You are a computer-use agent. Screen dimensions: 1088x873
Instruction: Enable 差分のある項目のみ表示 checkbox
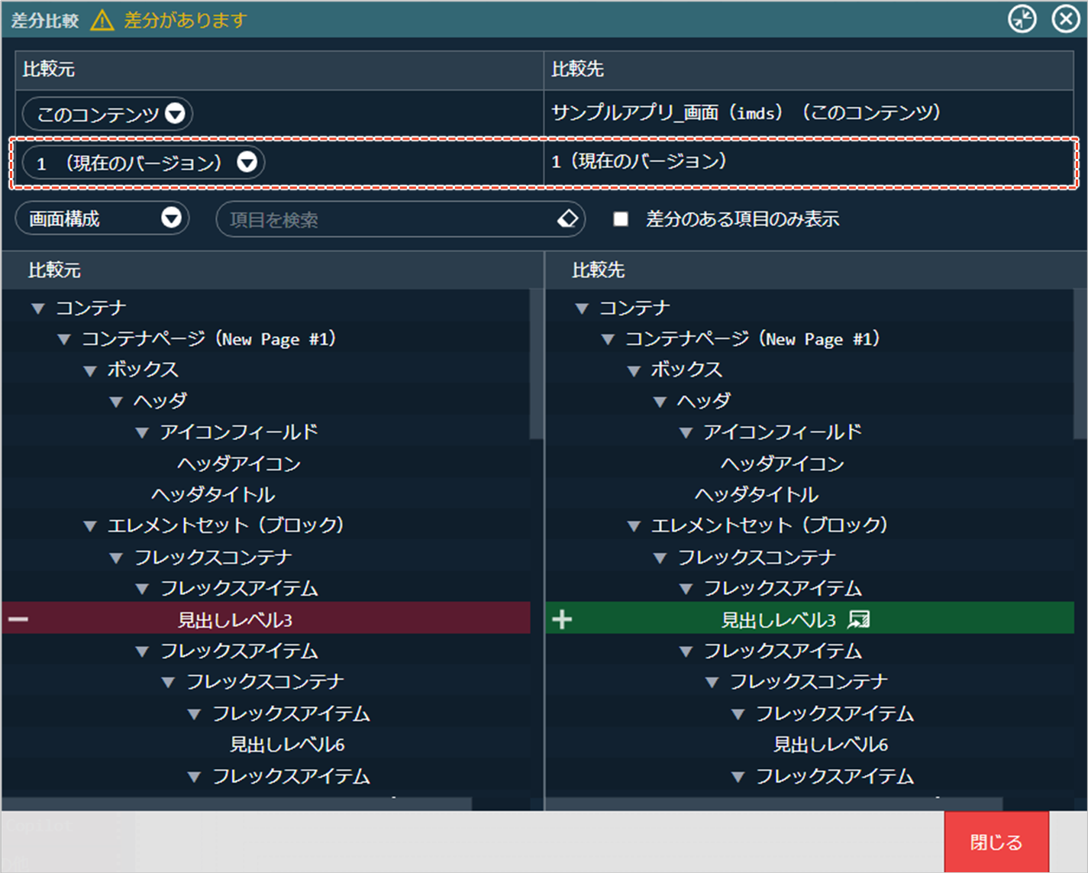click(x=621, y=219)
